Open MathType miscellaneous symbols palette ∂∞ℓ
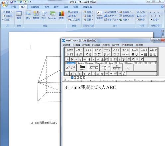This screenshot has width=165, height=146. pyautogui.click(x=135, y=50)
